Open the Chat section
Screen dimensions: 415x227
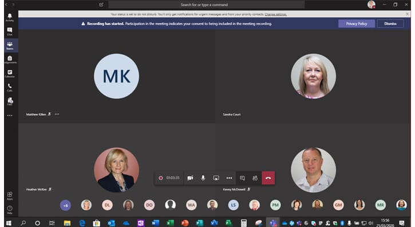pyautogui.click(x=10, y=31)
